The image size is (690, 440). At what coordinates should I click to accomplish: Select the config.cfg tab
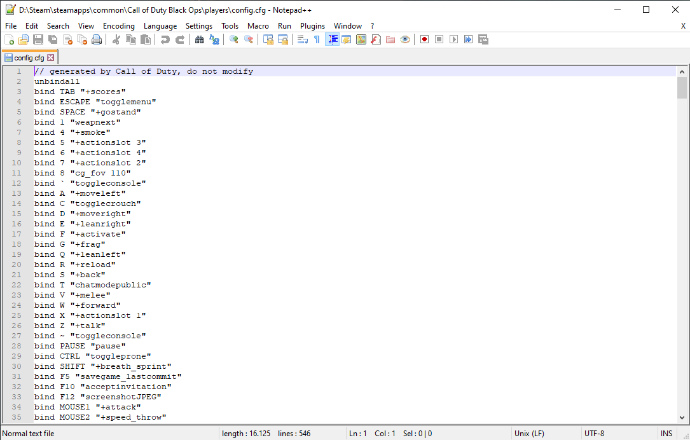[29, 58]
